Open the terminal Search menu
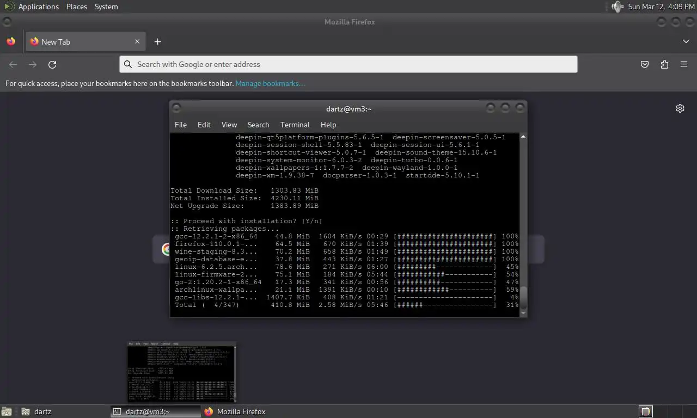The image size is (697, 418). pos(258,125)
